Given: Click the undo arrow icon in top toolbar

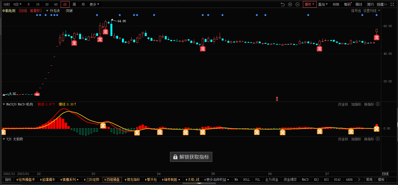Looking at the screenshot, I should 283,4.
